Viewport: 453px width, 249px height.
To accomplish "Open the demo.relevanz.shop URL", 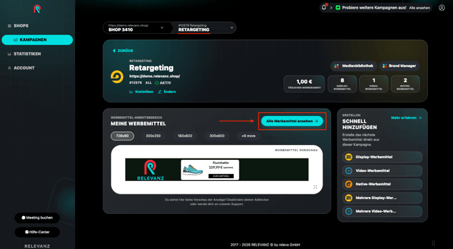I will pos(155,76).
